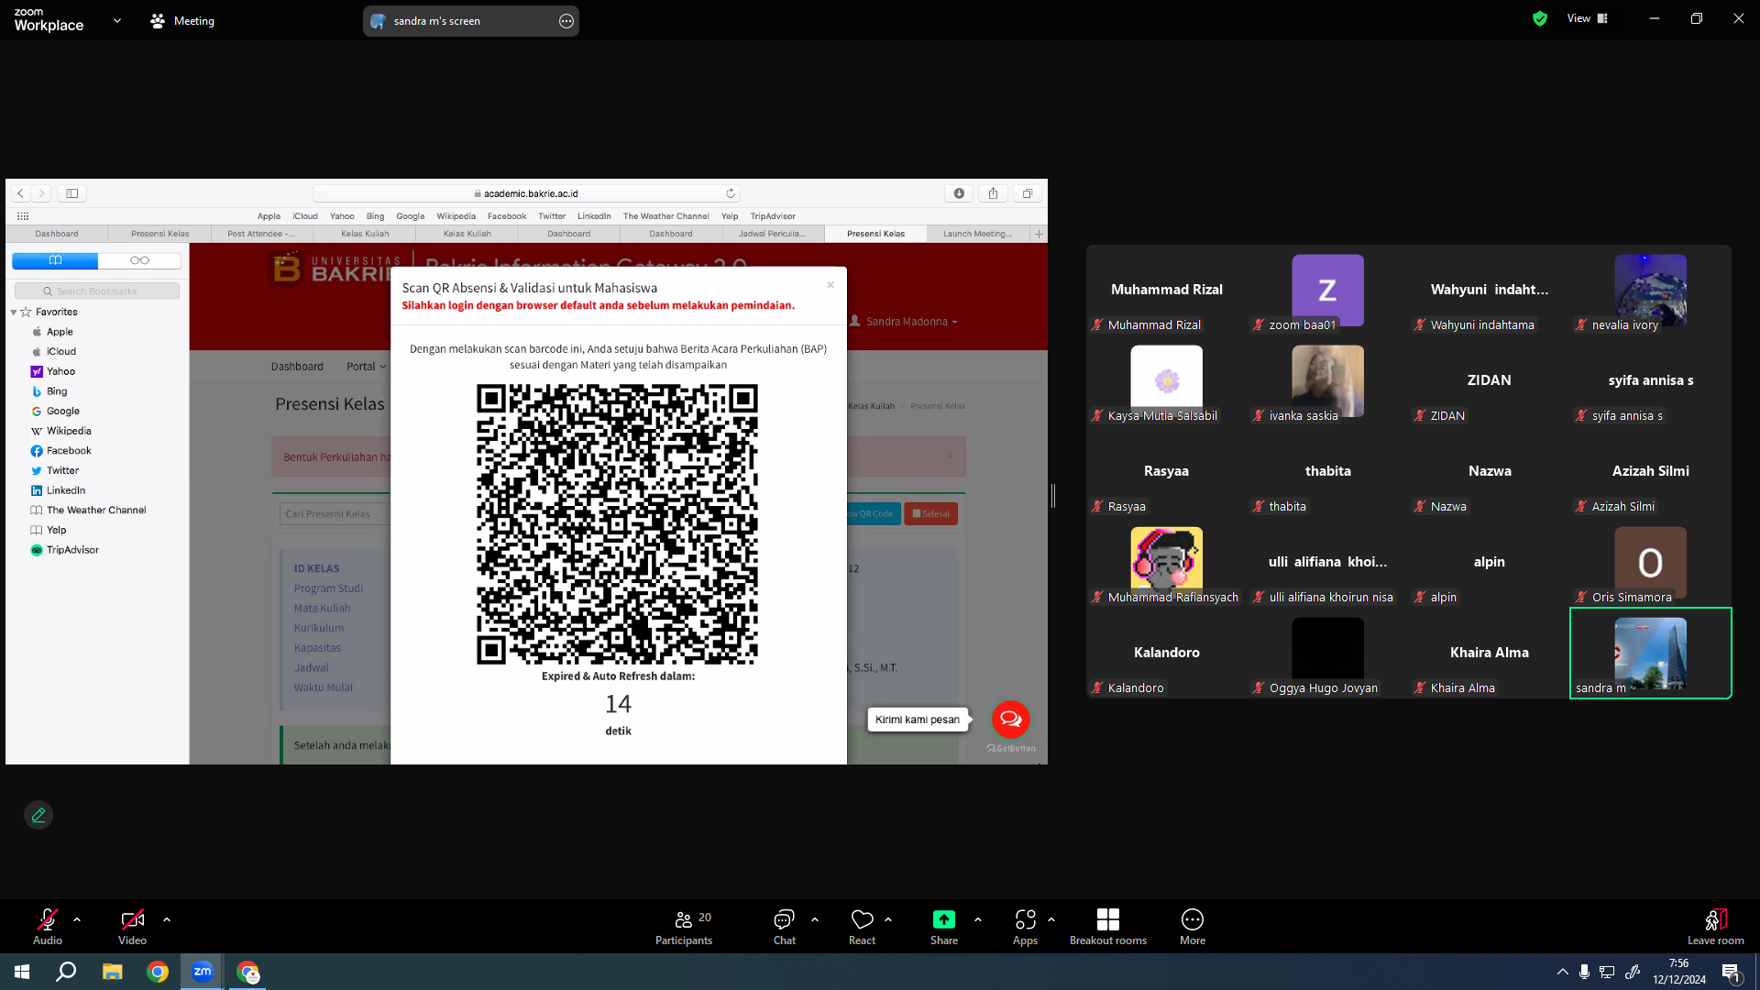
Task: Expand apps options arrow beside Apps
Action: coord(1051,918)
